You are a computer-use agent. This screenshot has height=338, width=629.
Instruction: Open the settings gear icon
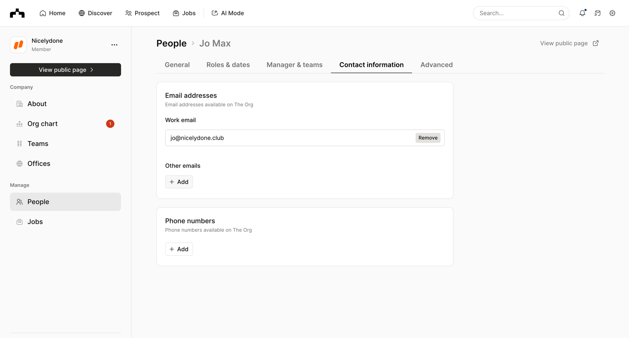612,13
